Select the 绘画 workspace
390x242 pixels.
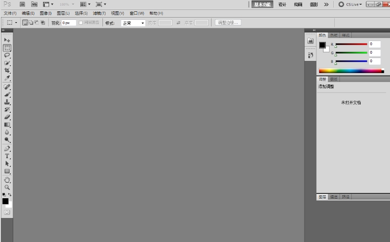tap(298, 4)
